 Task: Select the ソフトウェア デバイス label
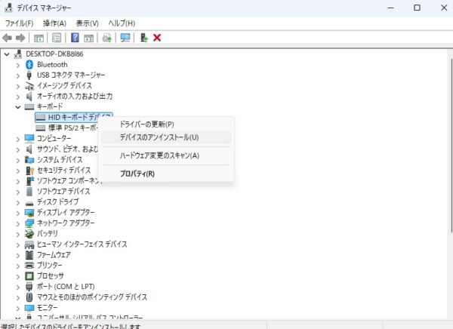(63, 192)
